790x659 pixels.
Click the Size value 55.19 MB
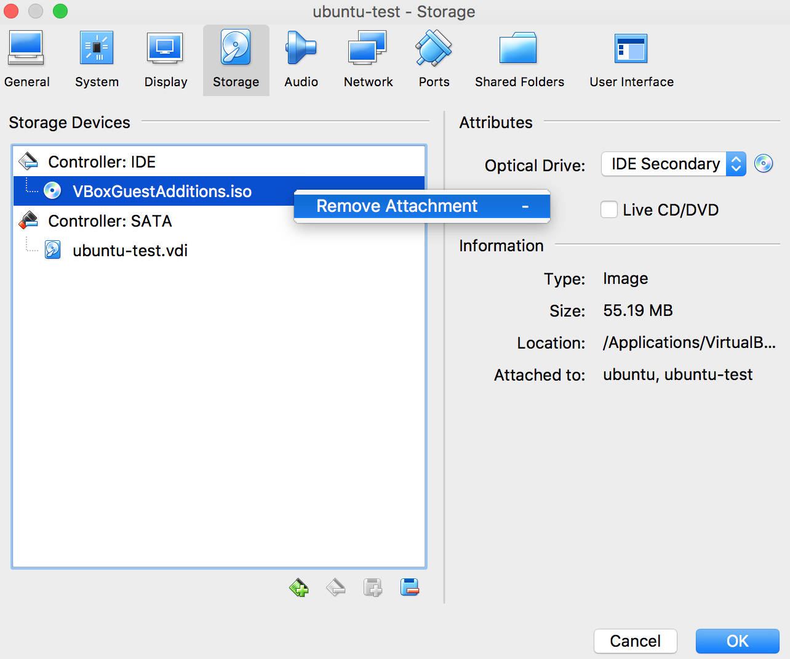pyautogui.click(x=638, y=310)
